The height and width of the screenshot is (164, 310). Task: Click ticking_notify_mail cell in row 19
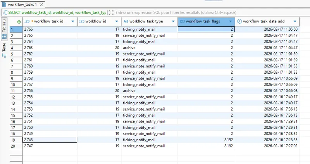pyautogui.click(x=150, y=140)
